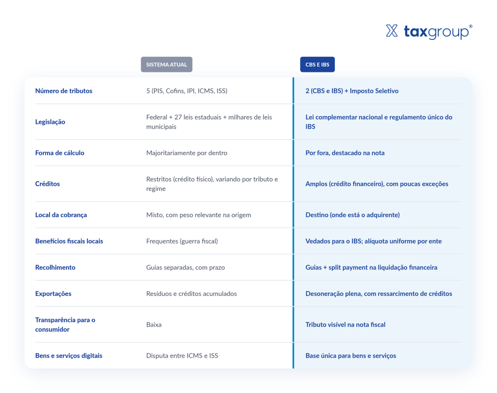Select the CBS E IBS column header
This screenshot has height=393, width=497.
(317, 65)
